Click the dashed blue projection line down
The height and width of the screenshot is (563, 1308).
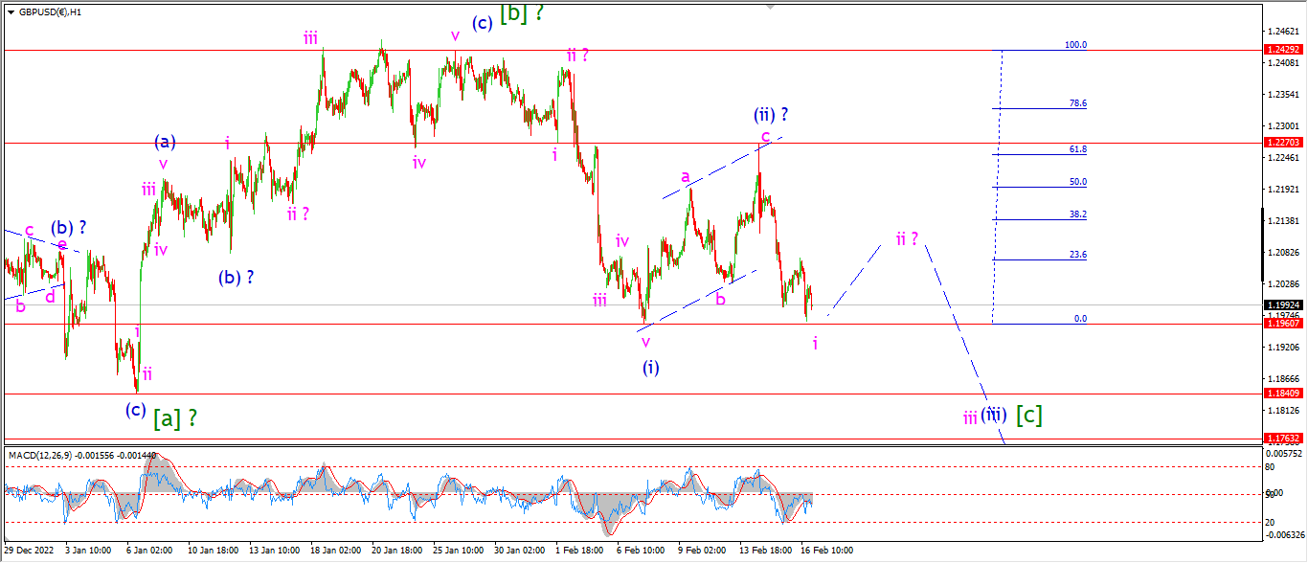965,345
